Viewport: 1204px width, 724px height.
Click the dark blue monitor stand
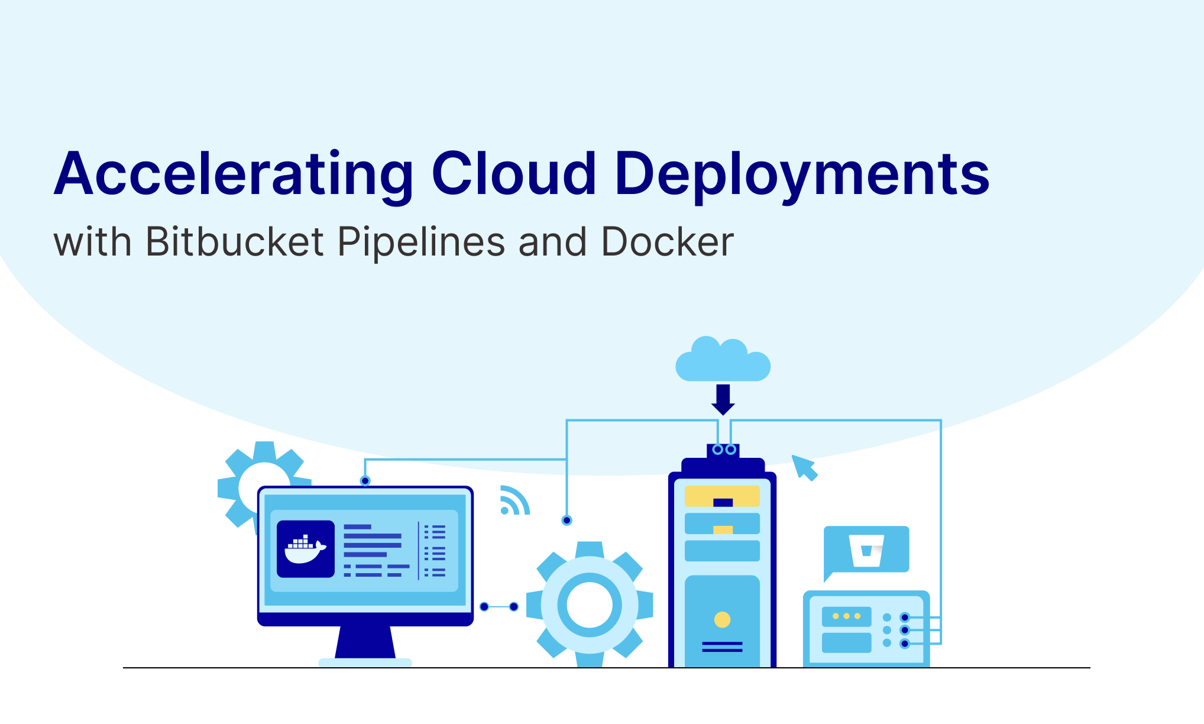(x=365, y=642)
